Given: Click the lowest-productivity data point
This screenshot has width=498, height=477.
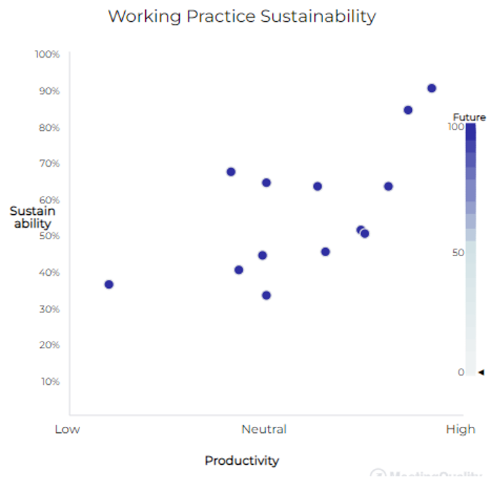Looking at the screenshot, I should (x=109, y=285).
